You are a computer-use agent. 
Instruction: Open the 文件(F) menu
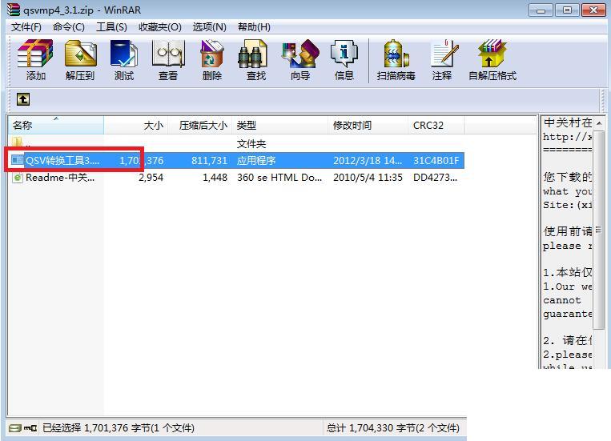(x=26, y=27)
